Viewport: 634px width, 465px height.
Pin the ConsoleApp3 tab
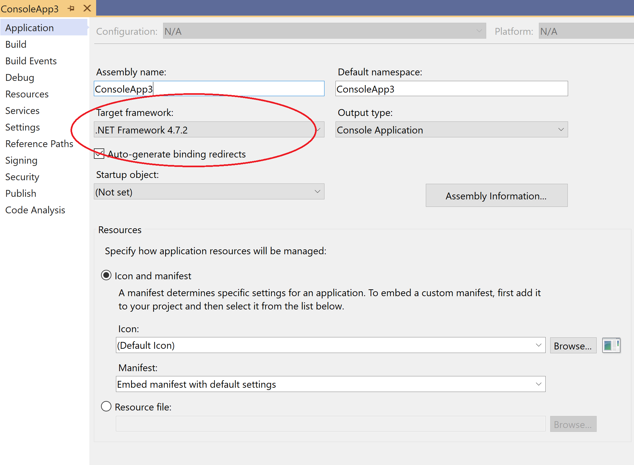pos(71,8)
